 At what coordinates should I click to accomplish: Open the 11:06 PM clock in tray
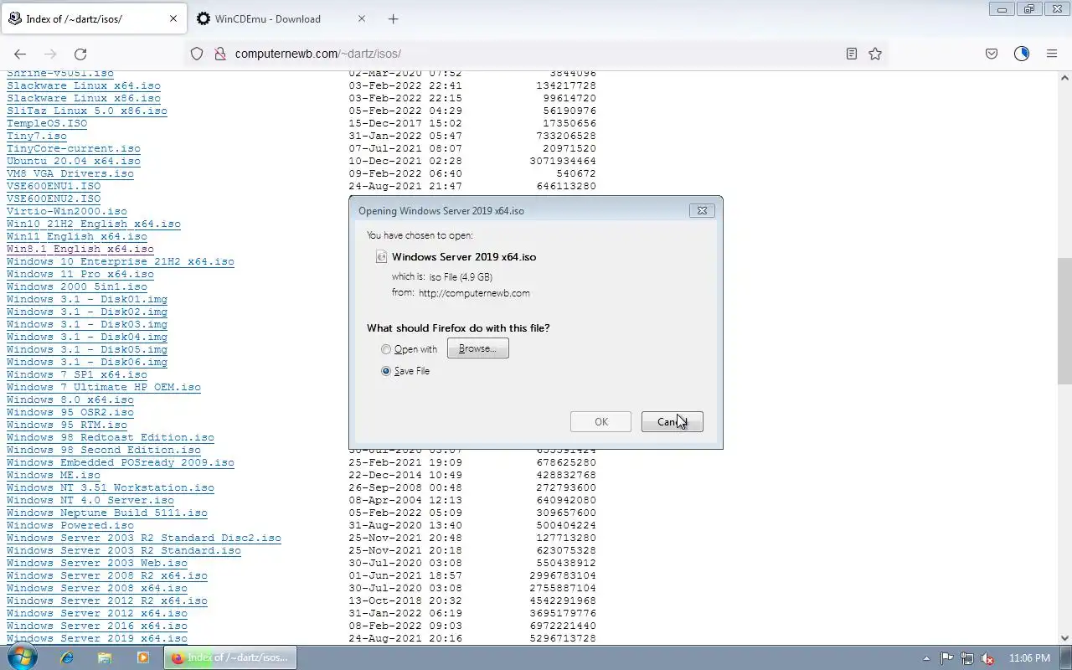click(1029, 658)
